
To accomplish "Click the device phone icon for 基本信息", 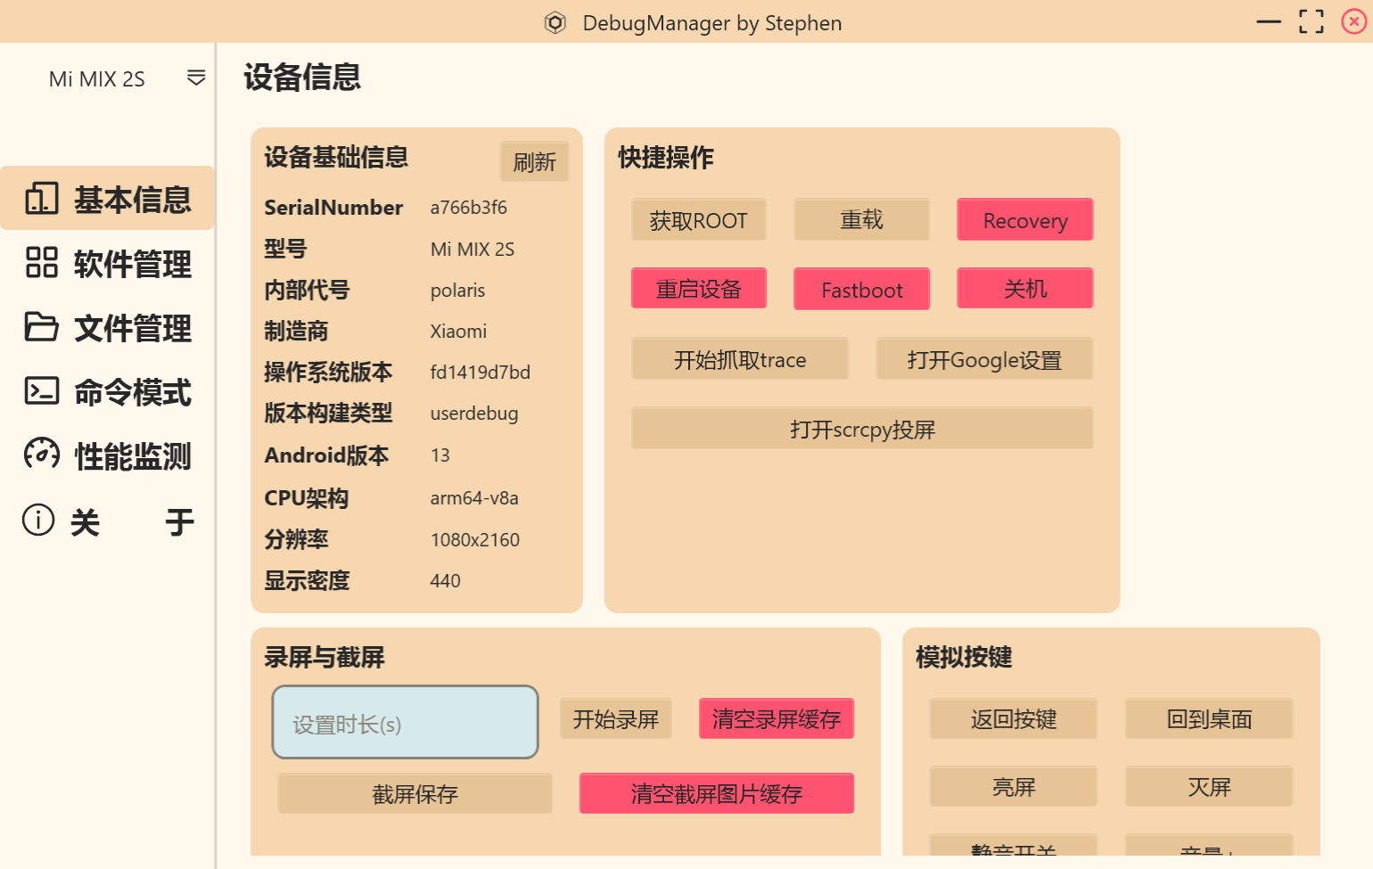I will coord(42,199).
